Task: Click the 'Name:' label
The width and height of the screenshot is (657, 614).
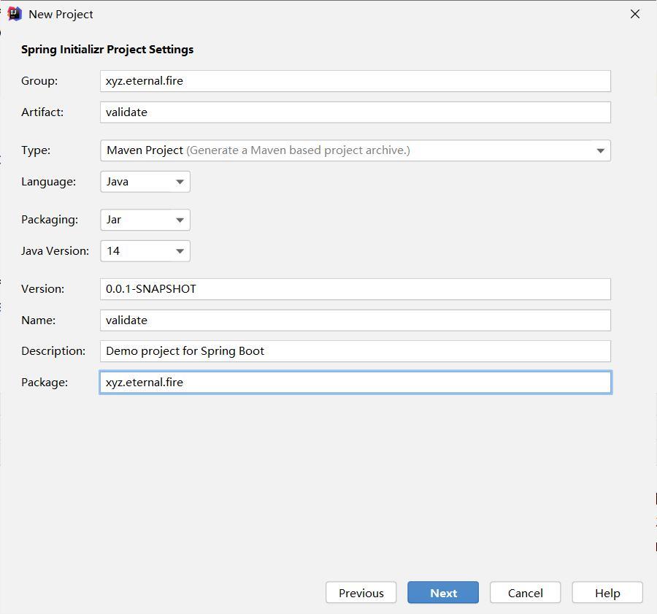Action: click(x=38, y=321)
